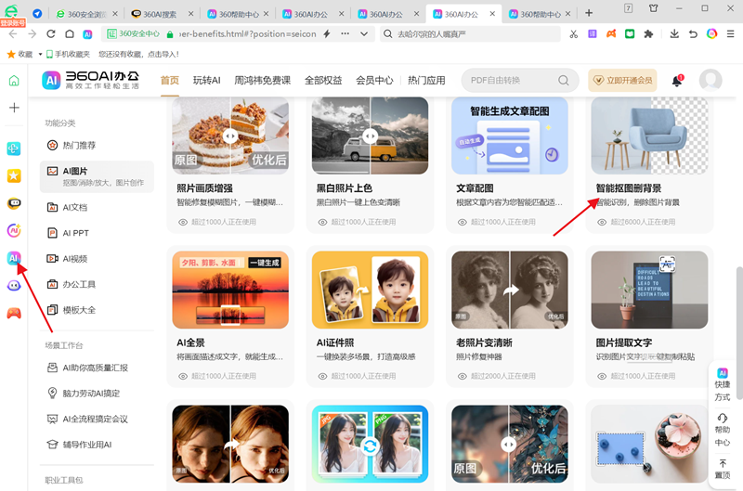Expand the address bar dropdown chevron
Viewport: 743px width, 491px height.
click(x=364, y=33)
